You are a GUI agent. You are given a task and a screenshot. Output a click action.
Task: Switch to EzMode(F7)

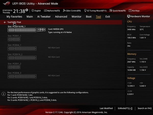[x=125, y=108]
